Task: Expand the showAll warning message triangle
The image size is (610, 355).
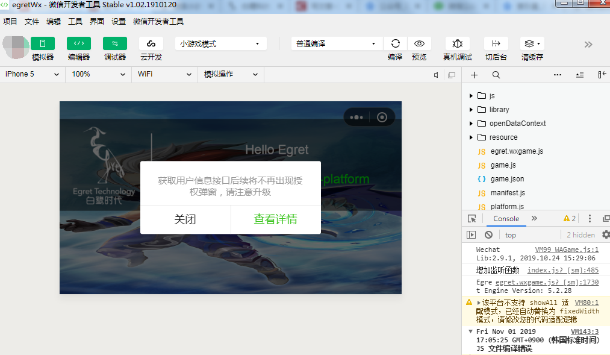Action: coord(479,303)
